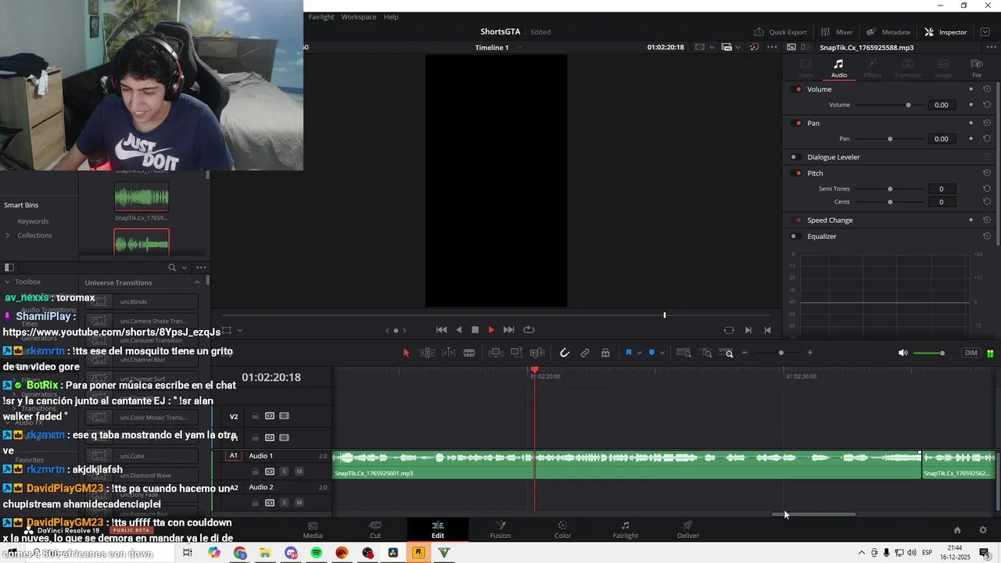
Task: Zoom out timeline with minus icon
Action: click(x=744, y=353)
